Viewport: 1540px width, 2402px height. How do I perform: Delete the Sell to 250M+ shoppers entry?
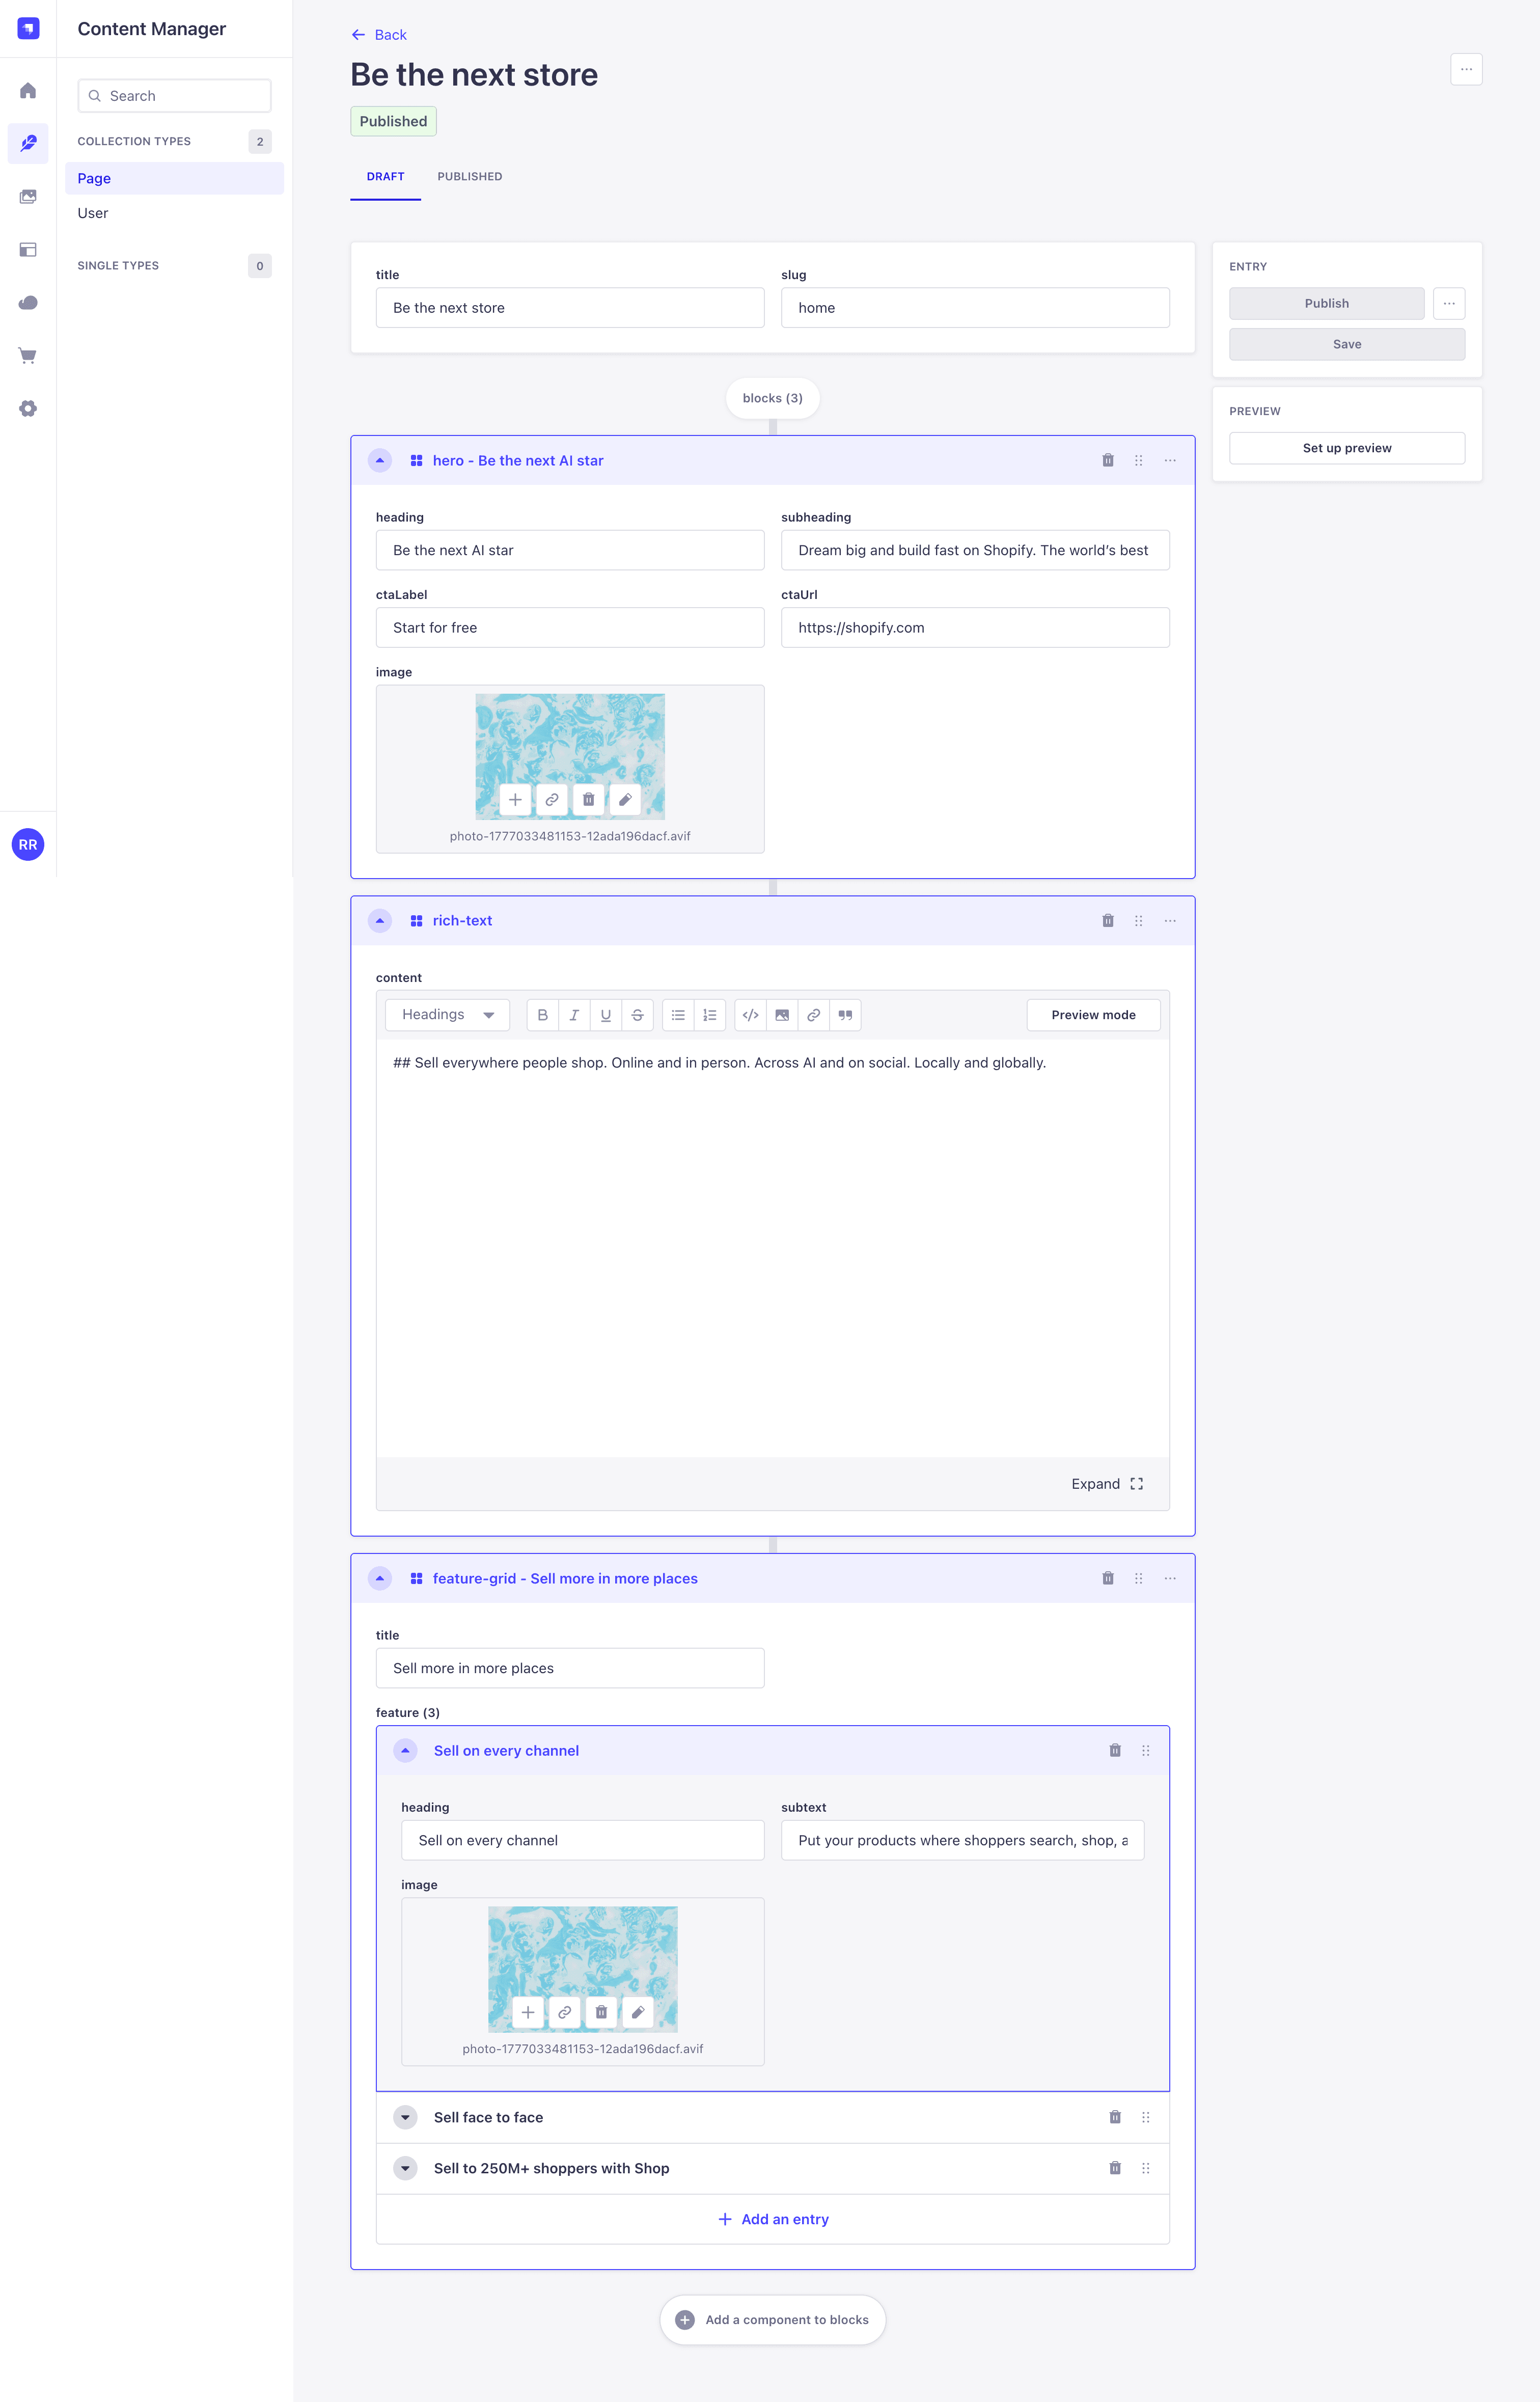(x=1115, y=2169)
